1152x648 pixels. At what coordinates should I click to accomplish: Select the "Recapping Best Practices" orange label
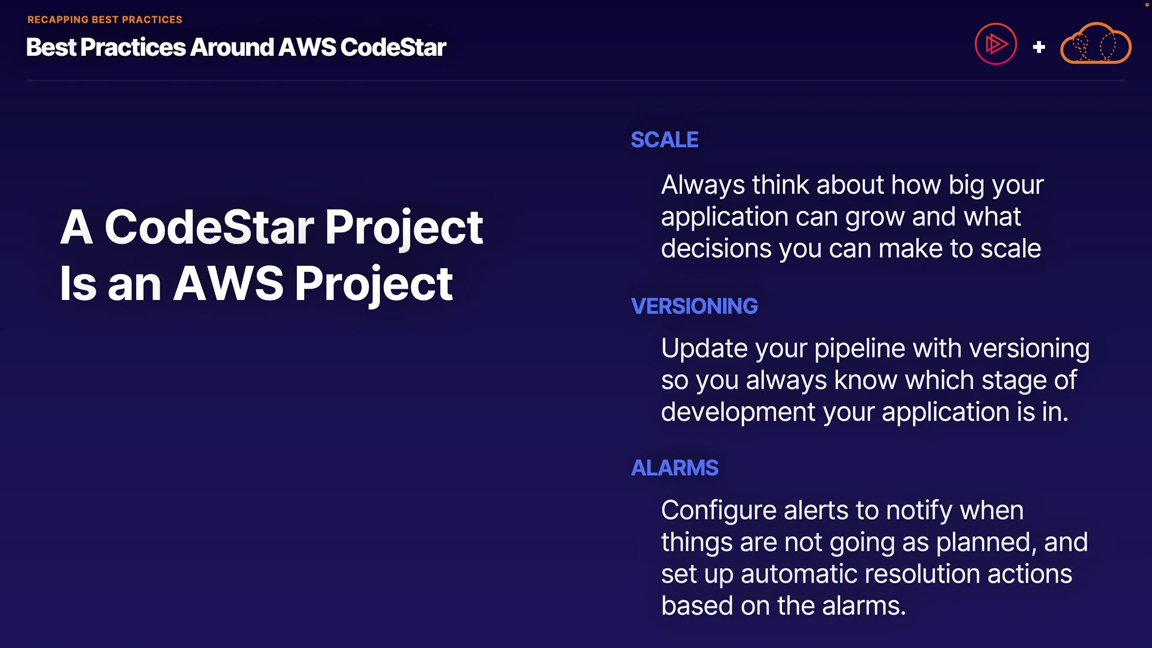pyautogui.click(x=105, y=20)
